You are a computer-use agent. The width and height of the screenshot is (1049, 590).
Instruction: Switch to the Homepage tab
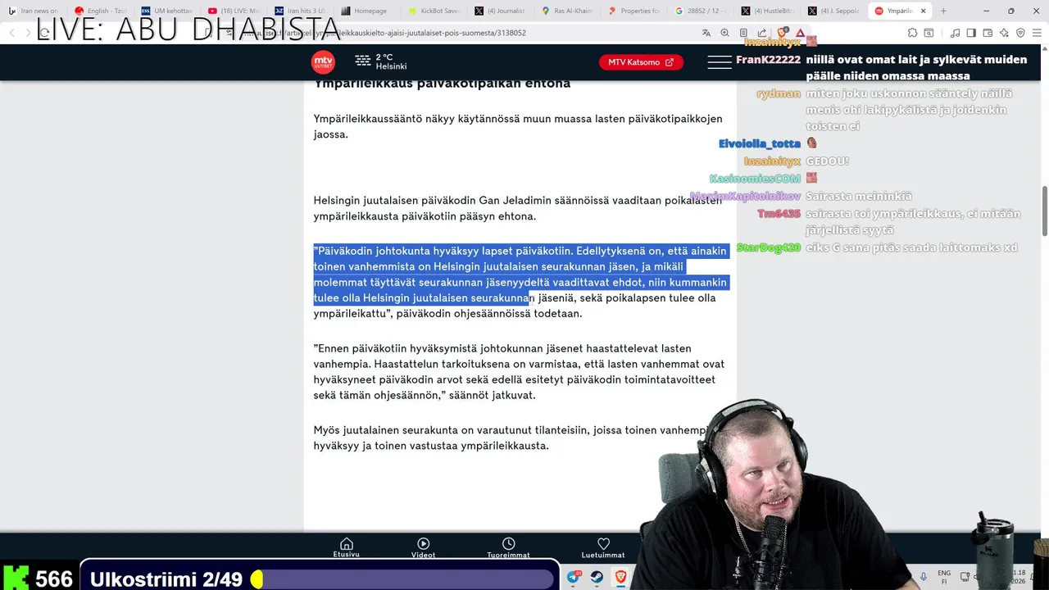pos(368,11)
